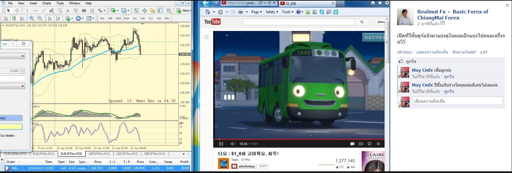The height and width of the screenshot is (173, 512).
Task: Toggle the Terminal panel icon
Action: [x=160, y=11]
